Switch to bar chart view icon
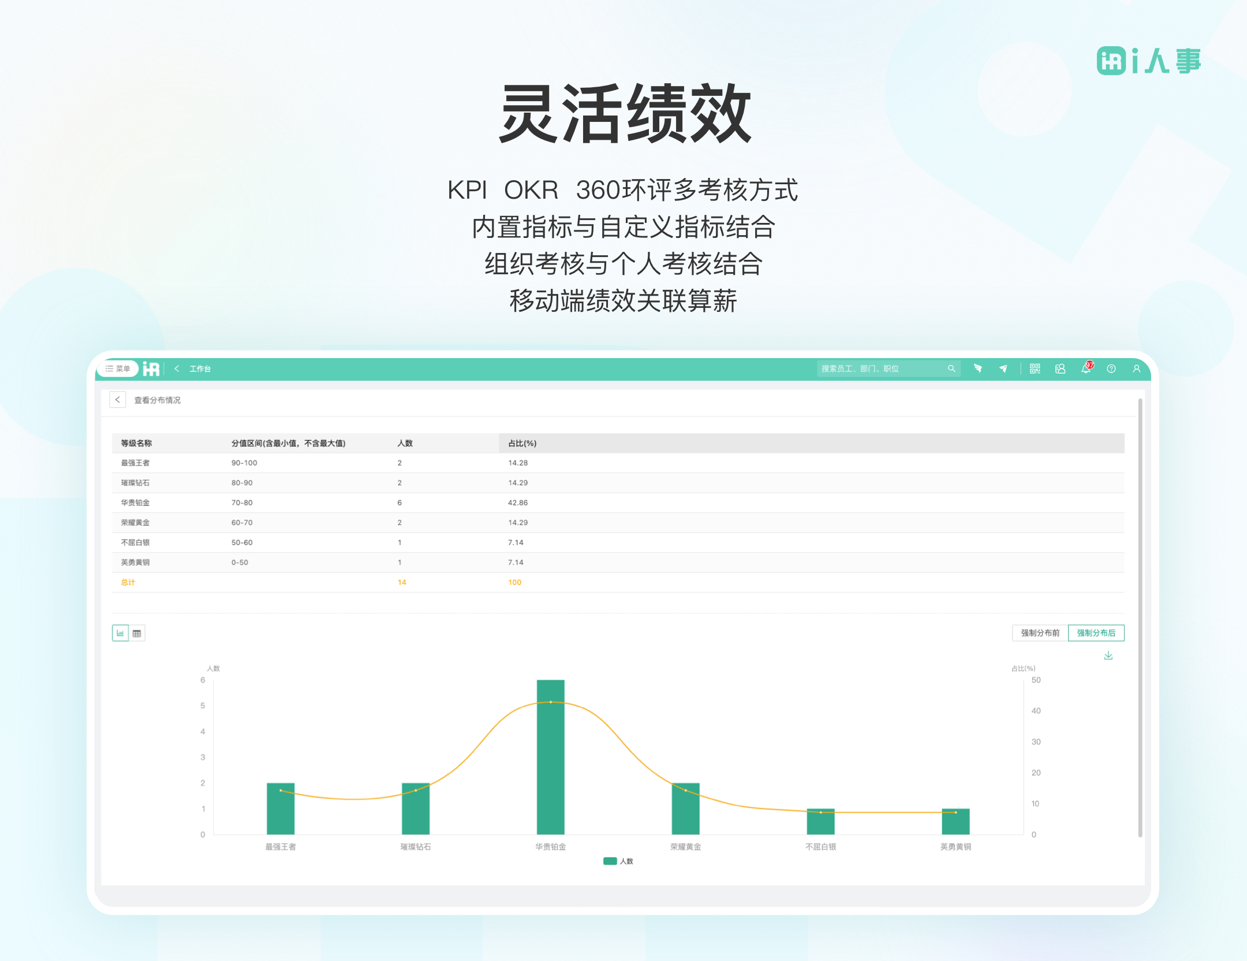 120,633
